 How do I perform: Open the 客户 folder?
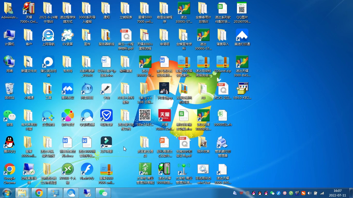(29, 38)
